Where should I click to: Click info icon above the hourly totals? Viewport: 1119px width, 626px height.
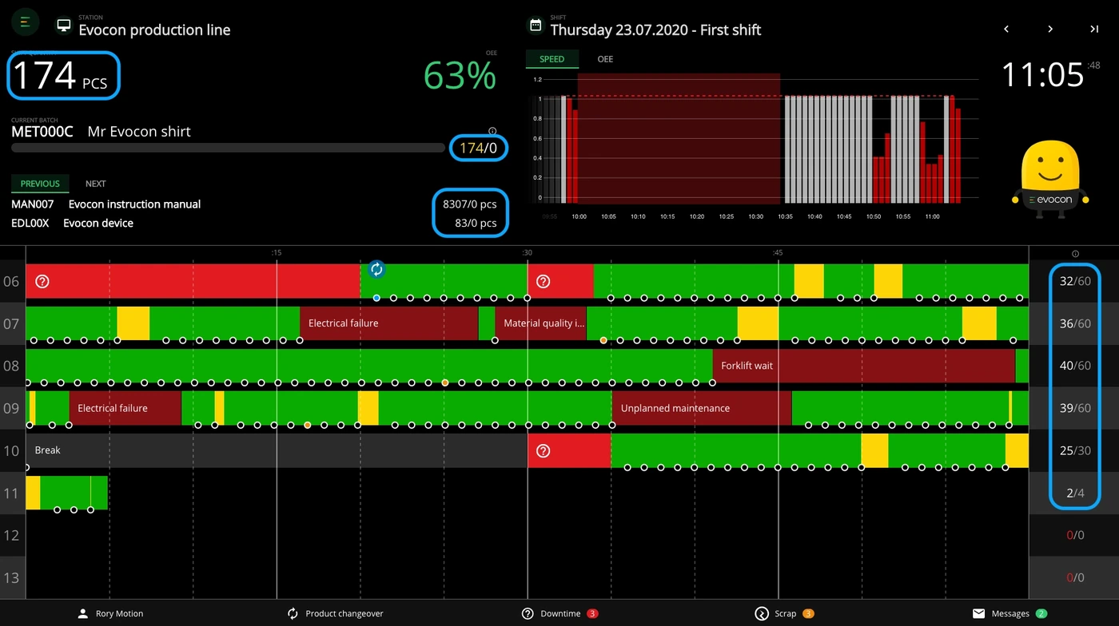(1075, 254)
